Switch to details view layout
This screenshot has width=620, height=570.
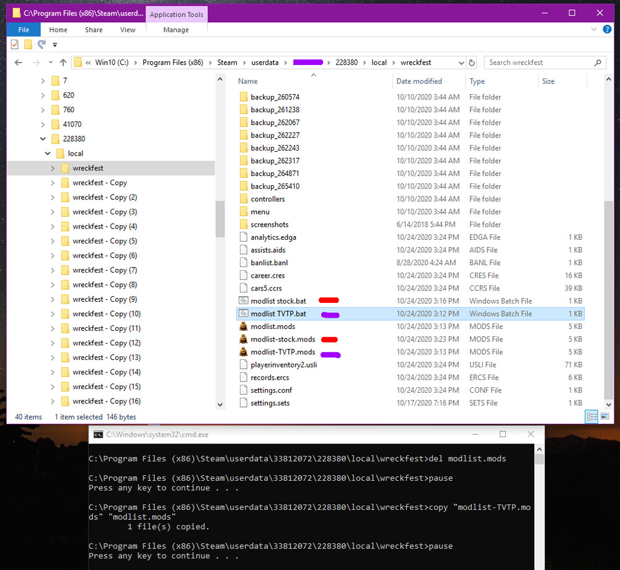click(592, 416)
